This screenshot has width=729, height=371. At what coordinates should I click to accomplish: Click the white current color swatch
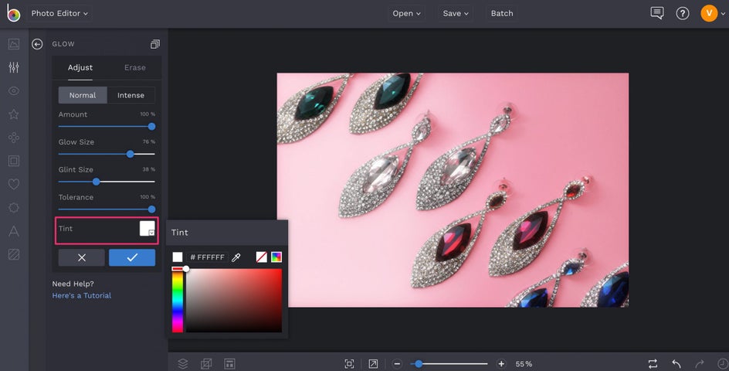pos(178,257)
